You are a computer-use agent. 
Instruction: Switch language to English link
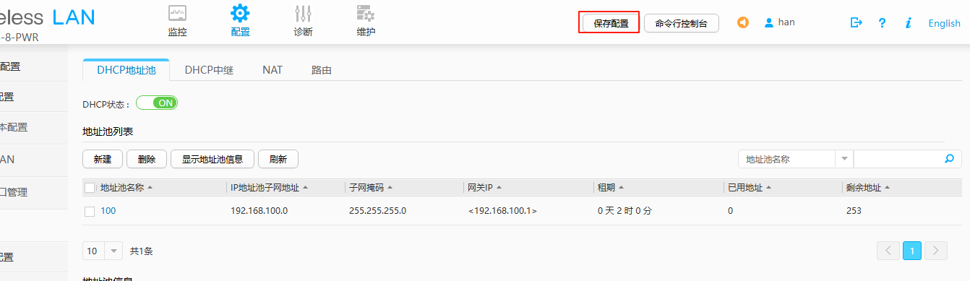coord(944,23)
